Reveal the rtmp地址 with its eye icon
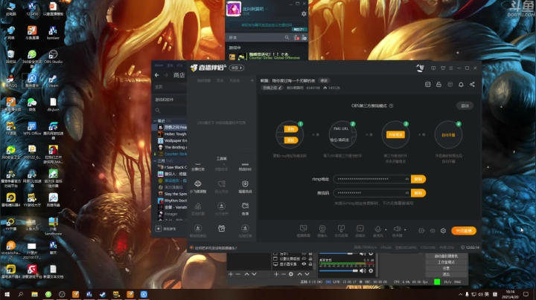 (406, 179)
